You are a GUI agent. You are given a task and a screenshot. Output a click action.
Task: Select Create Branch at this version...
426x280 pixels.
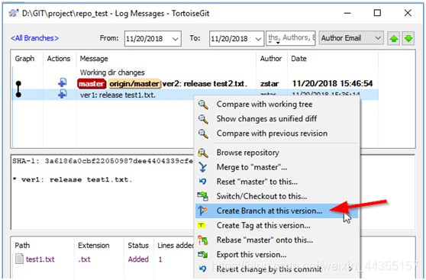coord(278,211)
